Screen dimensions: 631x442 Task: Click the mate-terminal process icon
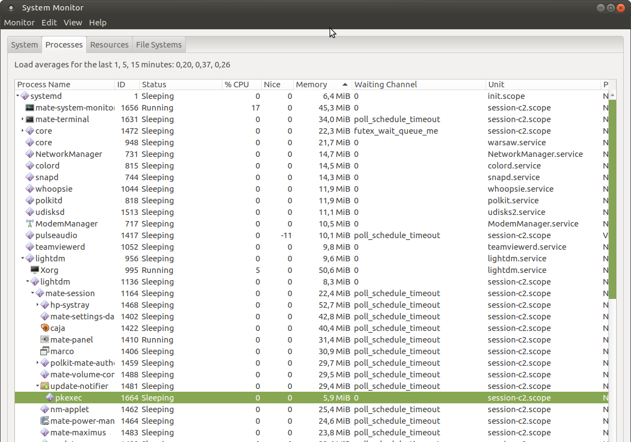point(30,119)
